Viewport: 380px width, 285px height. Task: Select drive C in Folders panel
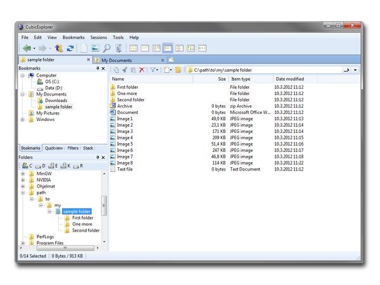click(x=27, y=166)
